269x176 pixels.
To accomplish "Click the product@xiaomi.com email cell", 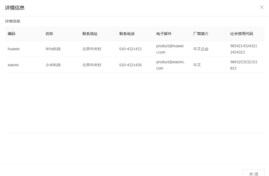I will (170, 65).
